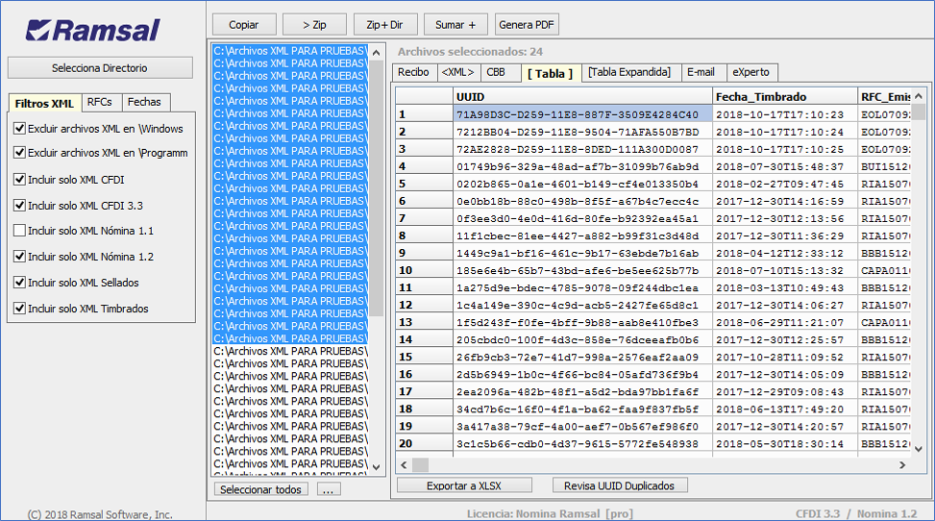This screenshot has width=935, height=521.
Task: Click table horizontal scrollbar thumb
Action: coord(420,465)
